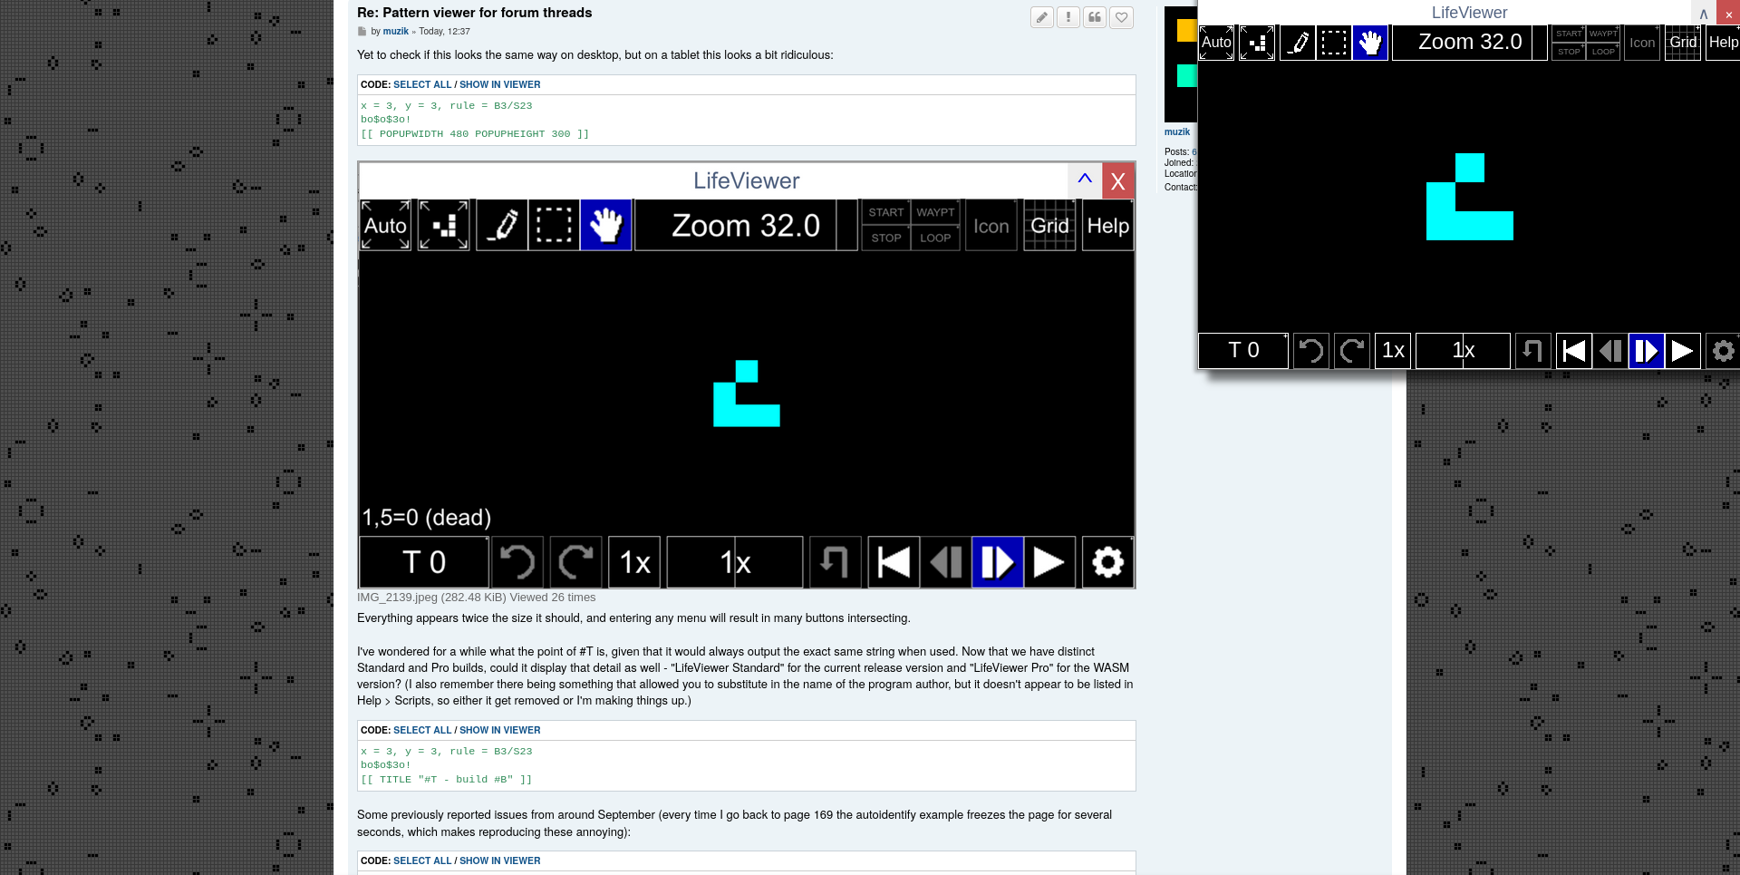Click the Zoom 32.0 slider in popup viewer
This screenshot has height=875, width=1740.
point(1469,43)
